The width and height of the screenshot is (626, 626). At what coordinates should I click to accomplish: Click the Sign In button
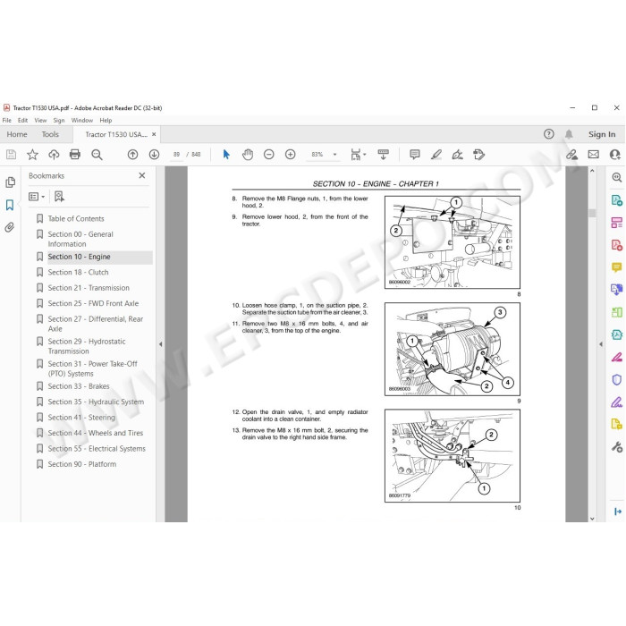[602, 134]
